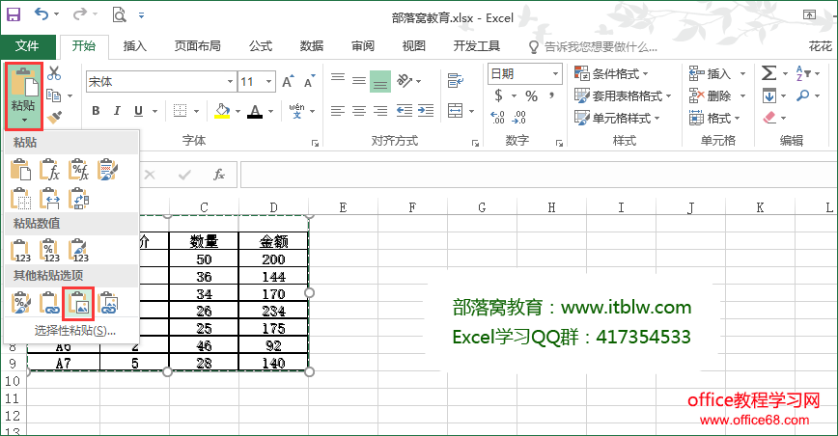
Task: Open the 文件 tab
Action: click(27, 46)
